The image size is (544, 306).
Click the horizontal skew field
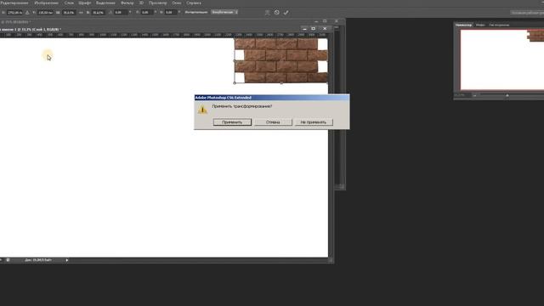[147, 13]
